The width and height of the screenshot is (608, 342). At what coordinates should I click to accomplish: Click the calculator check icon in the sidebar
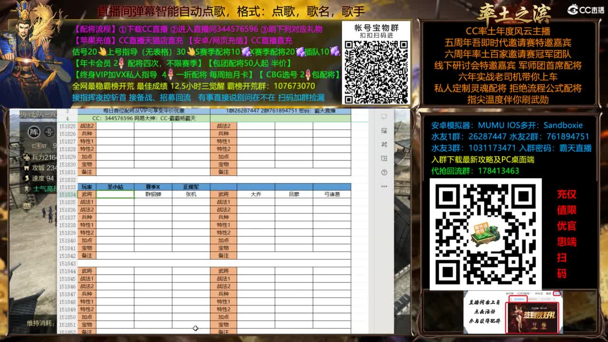(384, 131)
